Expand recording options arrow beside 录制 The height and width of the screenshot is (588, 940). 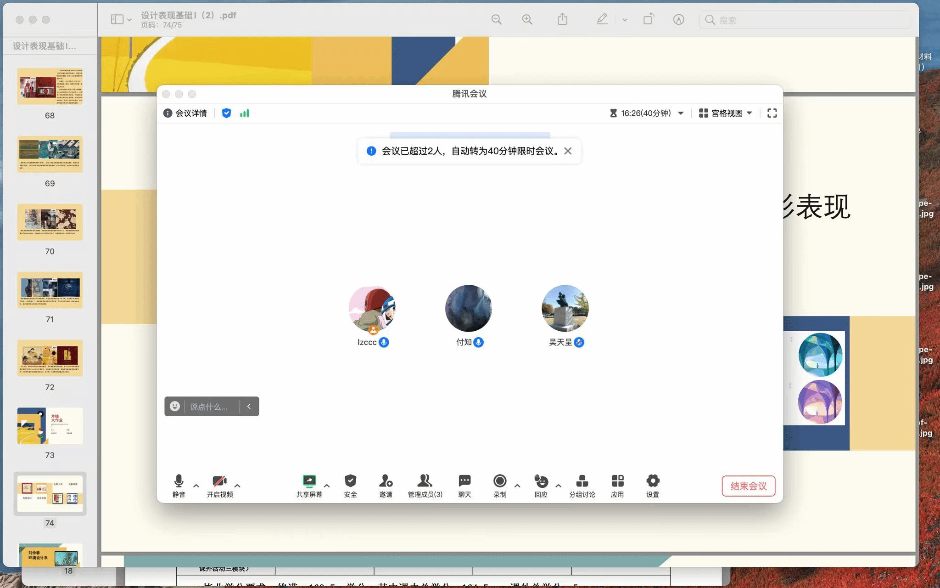pyautogui.click(x=517, y=486)
